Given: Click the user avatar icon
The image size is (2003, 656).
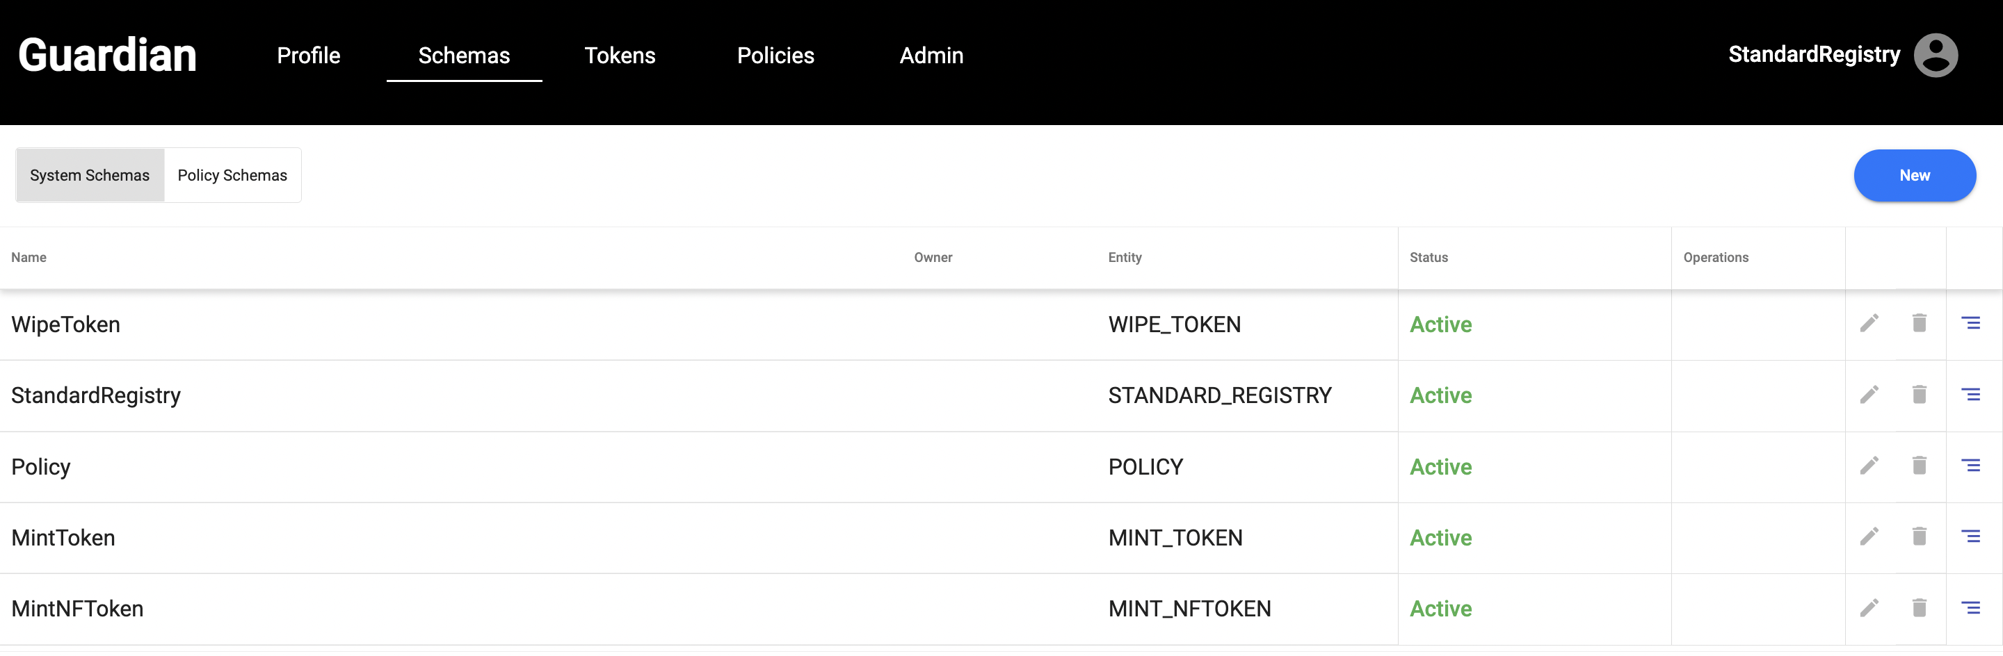Looking at the screenshot, I should [x=1936, y=55].
